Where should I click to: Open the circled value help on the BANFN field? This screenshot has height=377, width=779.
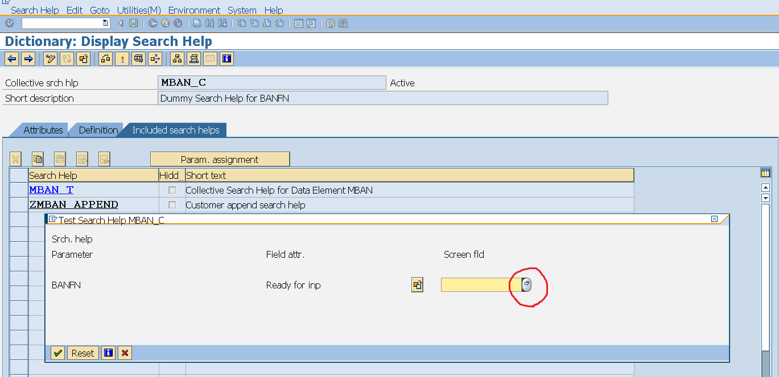coord(526,284)
